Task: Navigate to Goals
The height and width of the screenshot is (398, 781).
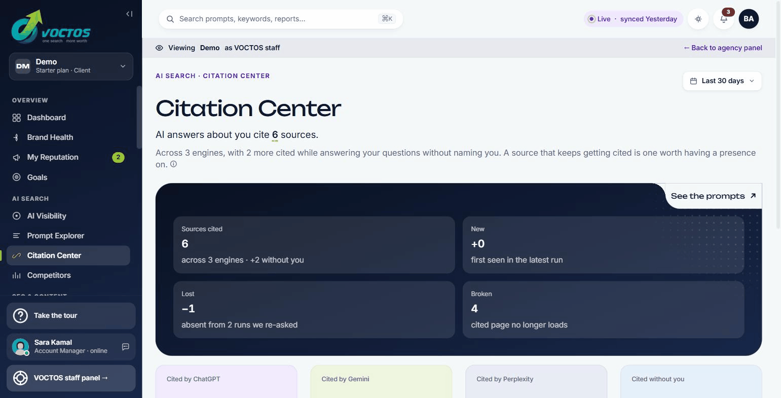Action: point(68,177)
